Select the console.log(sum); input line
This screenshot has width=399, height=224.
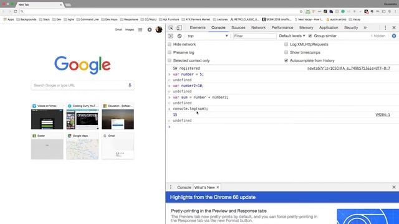(x=190, y=109)
